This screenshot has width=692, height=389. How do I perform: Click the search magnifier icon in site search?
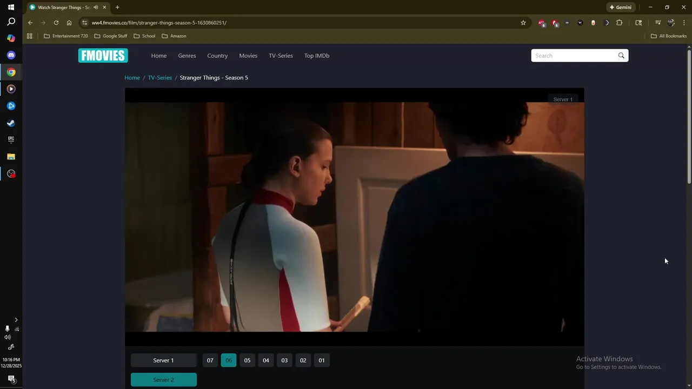tap(621, 56)
